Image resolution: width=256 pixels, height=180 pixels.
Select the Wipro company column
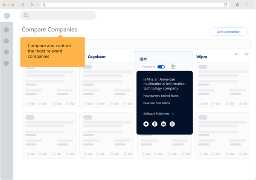click(202, 57)
